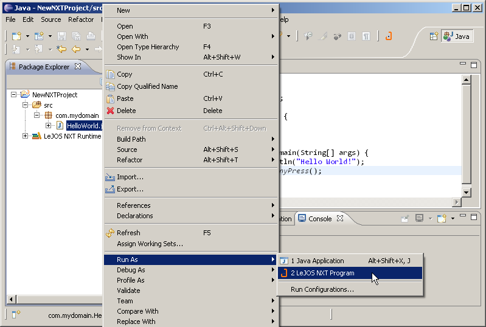
Task: Open the Edit menu
Action: tap(28, 19)
